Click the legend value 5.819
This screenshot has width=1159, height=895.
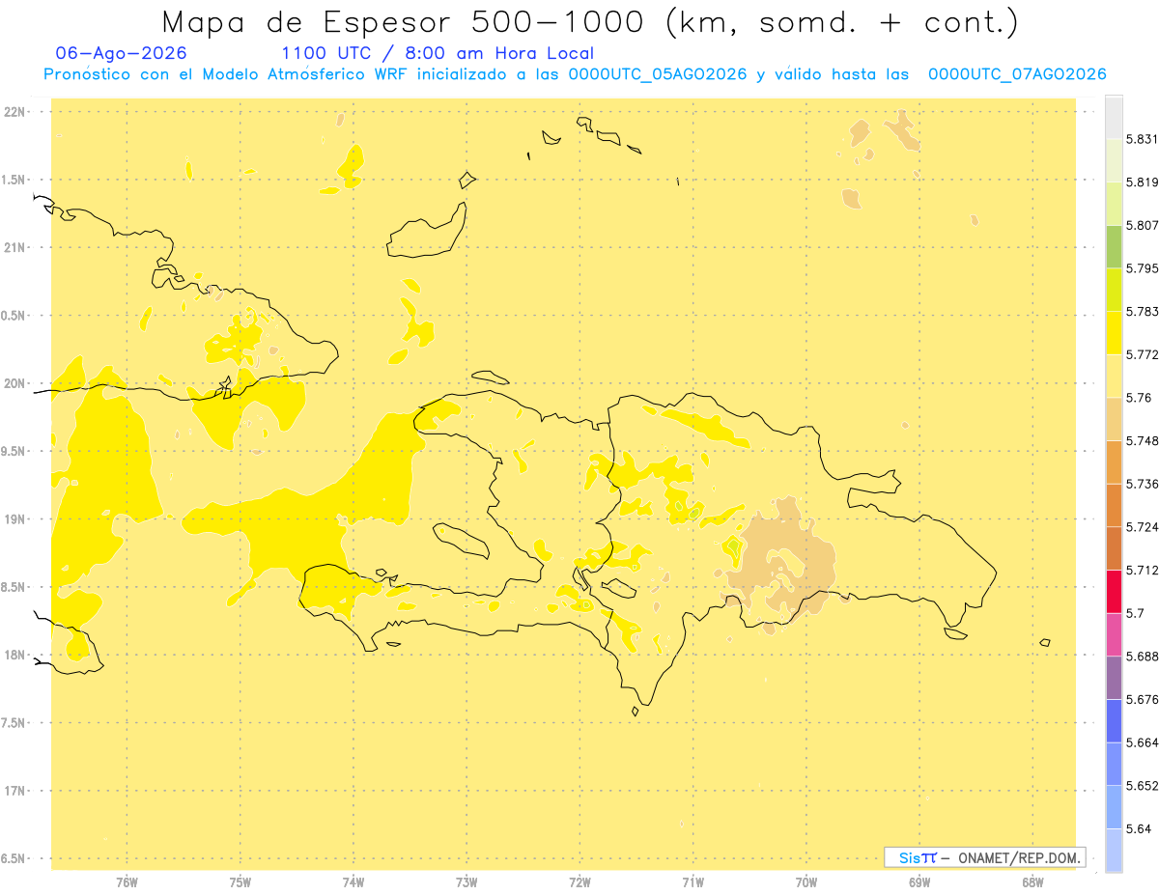point(1143,182)
